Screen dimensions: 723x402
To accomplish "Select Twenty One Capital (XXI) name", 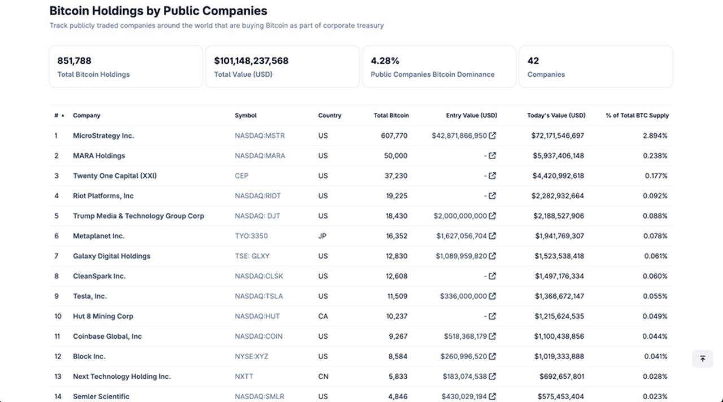I will pos(115,176).
